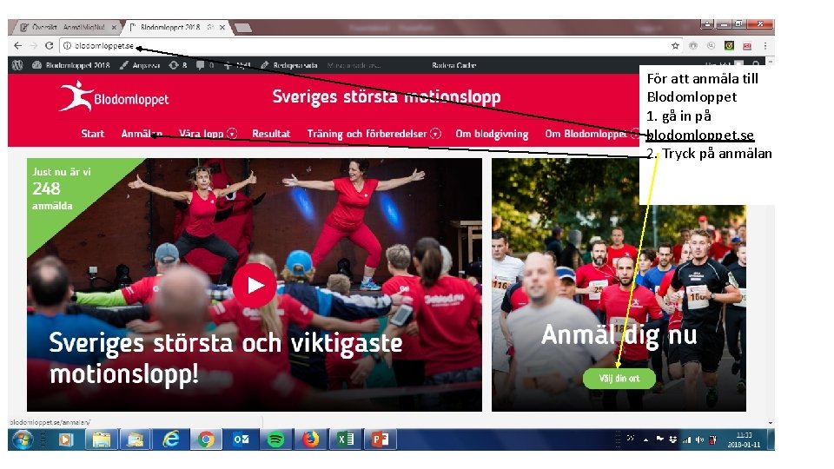Open a new tab with the new-tab button
The height and width of the screenshot is (469, 834).
(243, 28)
